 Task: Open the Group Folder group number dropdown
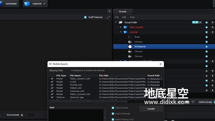(x=200, y=22)
